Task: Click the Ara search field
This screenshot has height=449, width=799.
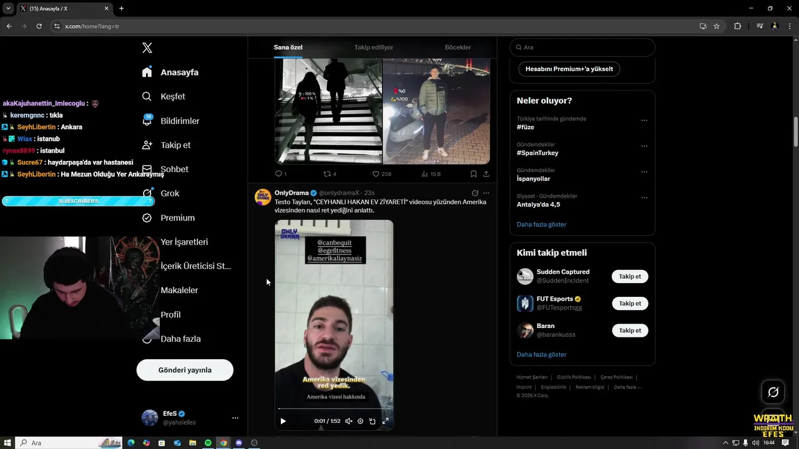Action: [582, 47]
